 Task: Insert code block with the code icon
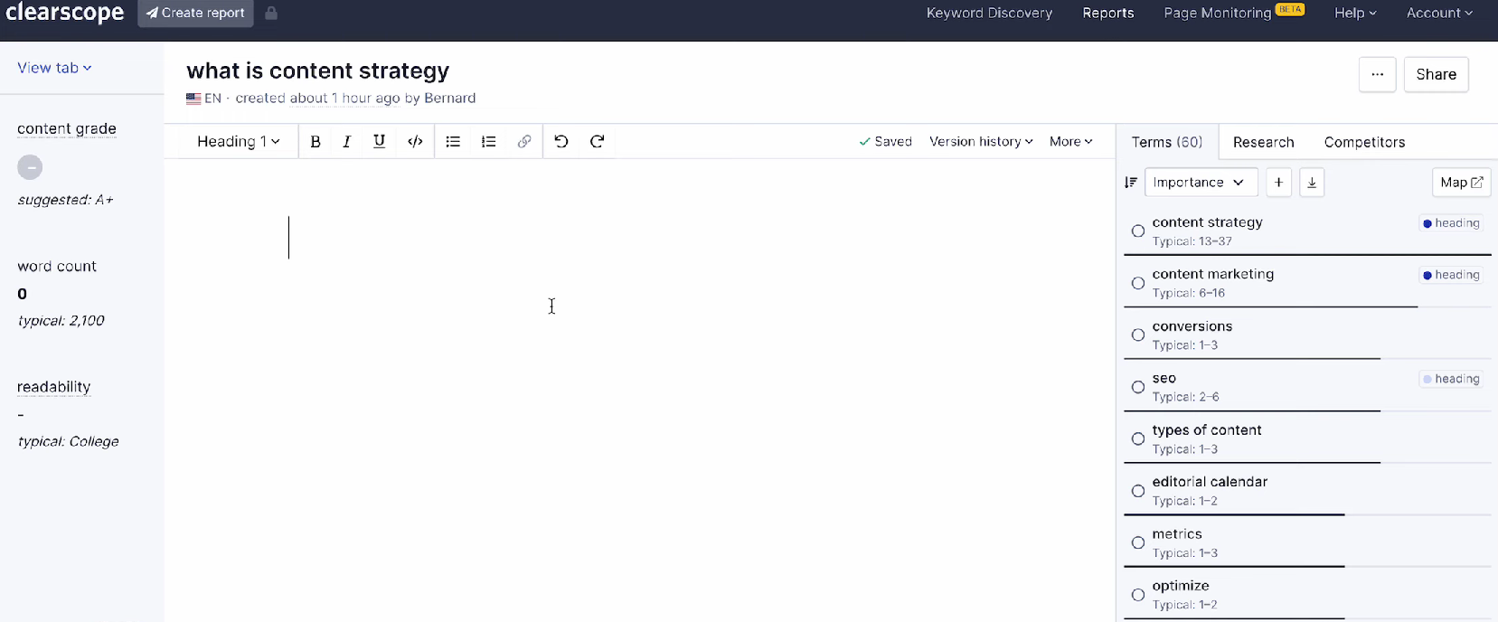[x=415, y=142]
